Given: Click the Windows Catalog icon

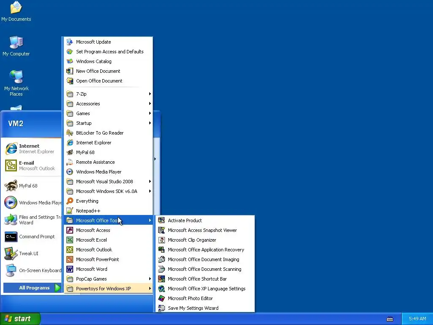Looking at the screenshot, I should click(70, 61).
